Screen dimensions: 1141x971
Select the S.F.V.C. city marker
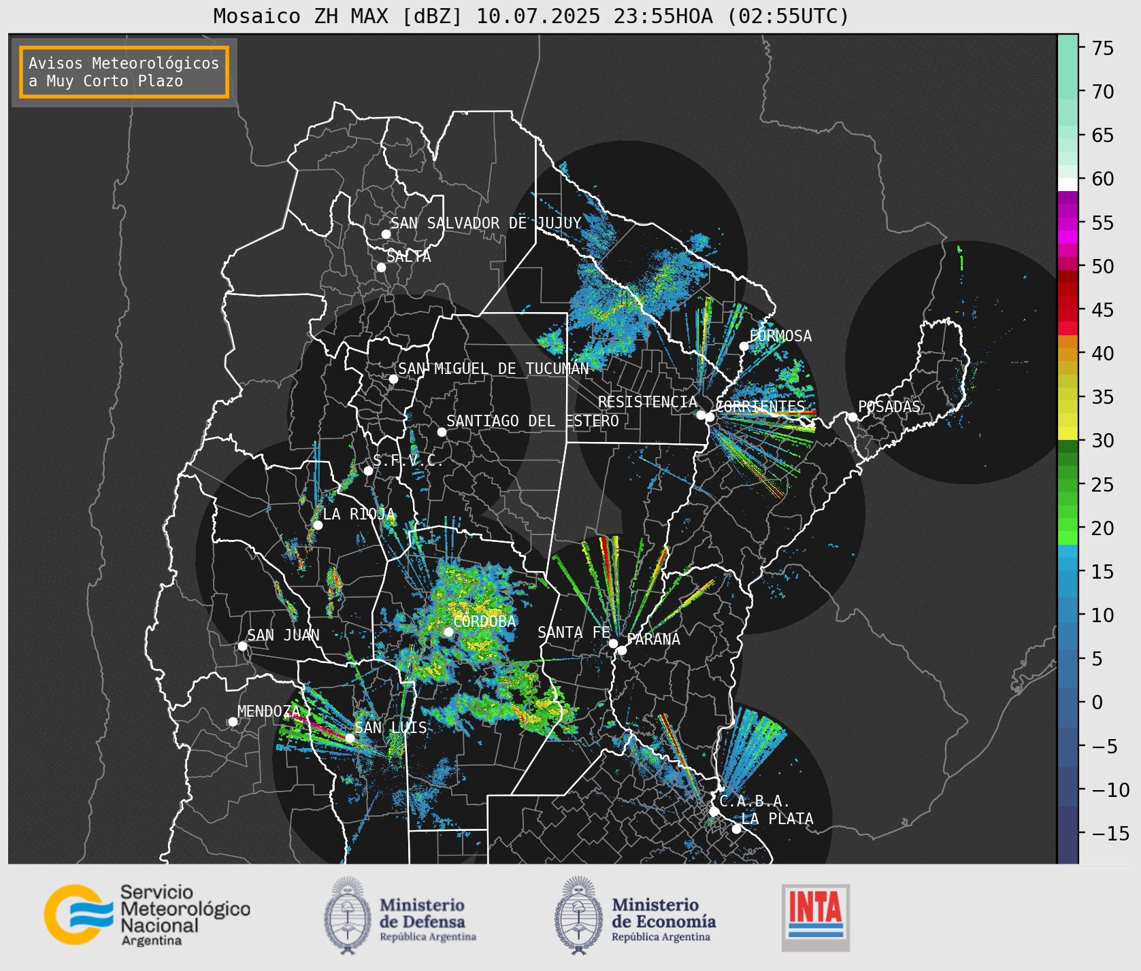click(x=368, y=471)
